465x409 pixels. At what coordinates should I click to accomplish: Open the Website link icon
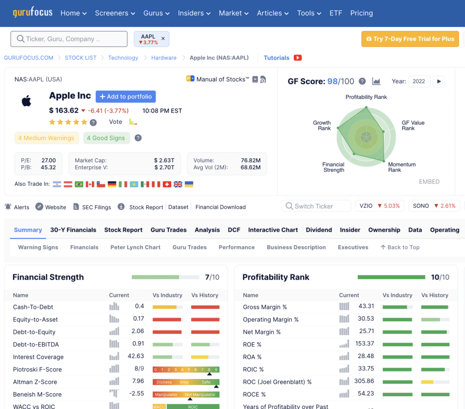(39, 206)
